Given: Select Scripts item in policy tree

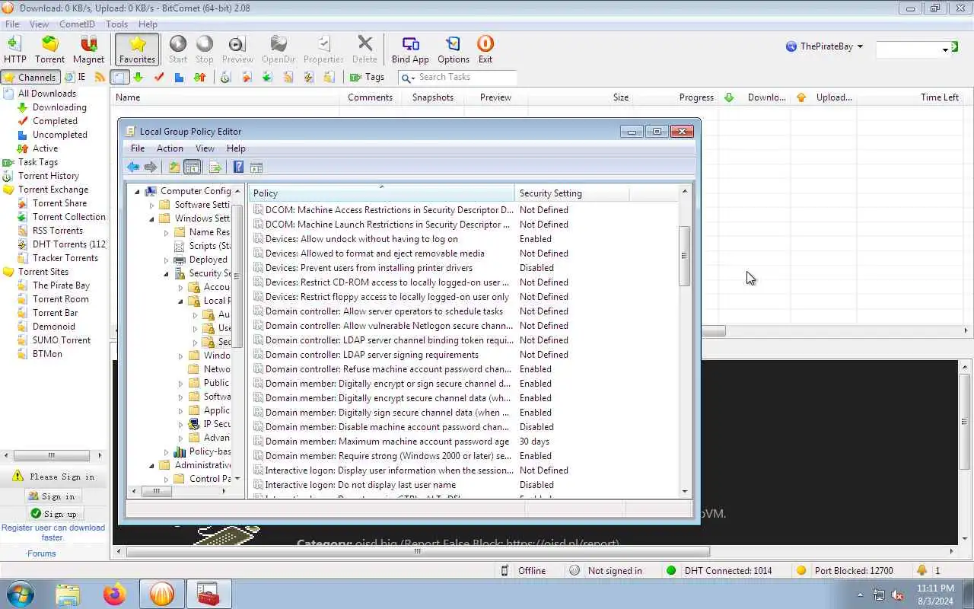Looking at the screenshot, I should [x=202, y=246].
